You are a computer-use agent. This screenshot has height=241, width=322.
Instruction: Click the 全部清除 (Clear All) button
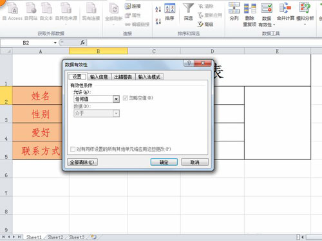[x=82, y=162]
